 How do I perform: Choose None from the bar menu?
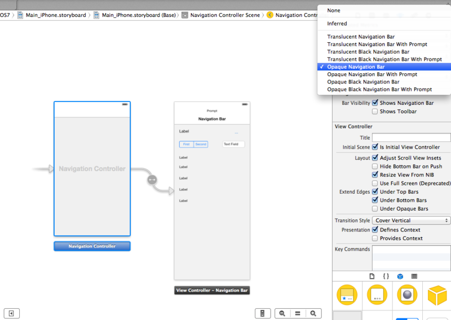point(384,10)
